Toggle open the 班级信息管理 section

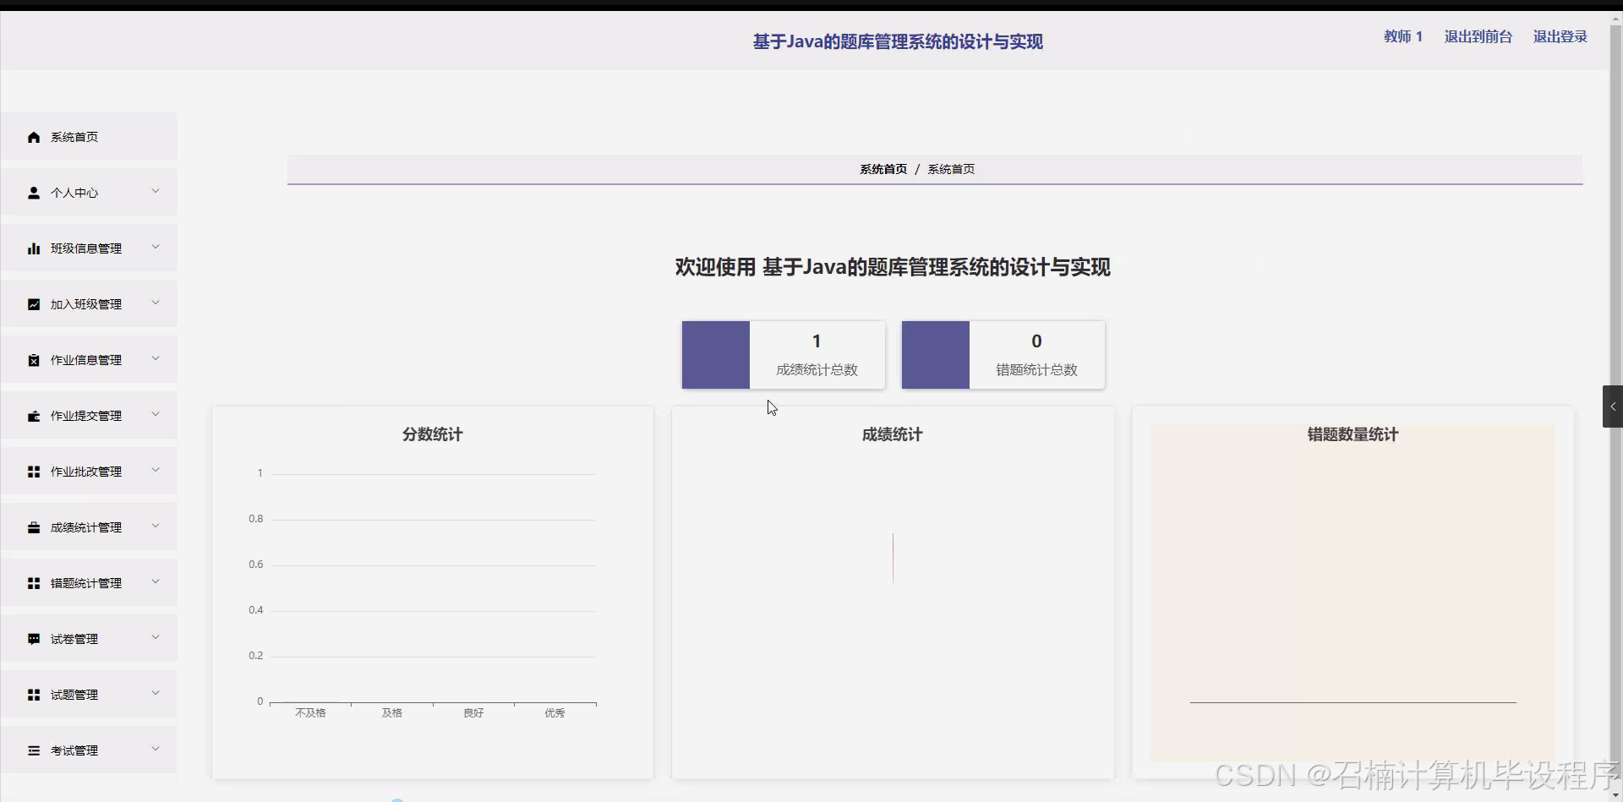[156, 246]
